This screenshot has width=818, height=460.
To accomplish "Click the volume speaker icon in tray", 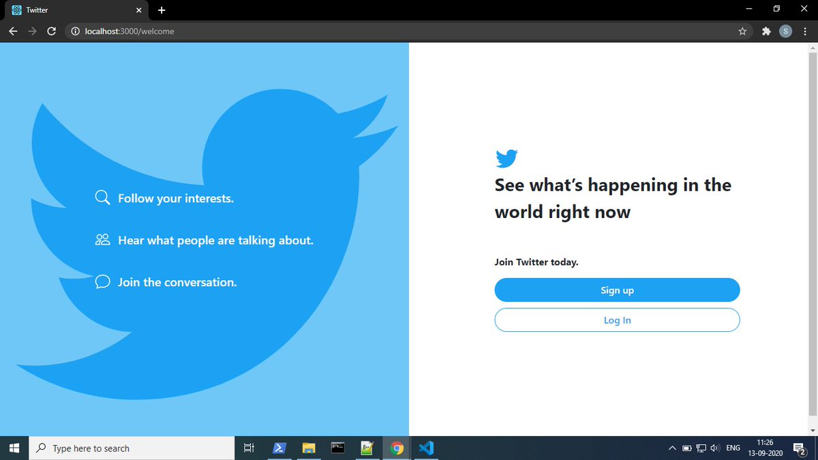I will point(715,448).
